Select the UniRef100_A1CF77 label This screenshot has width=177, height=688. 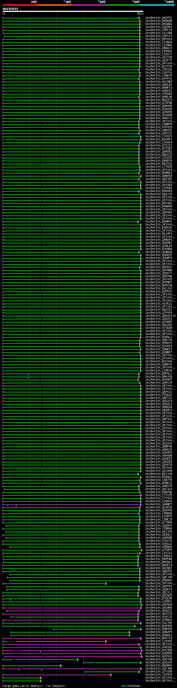[159, 61]
